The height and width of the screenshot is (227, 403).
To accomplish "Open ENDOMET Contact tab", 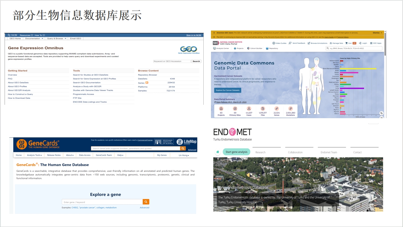I will [x=357, y=152].
